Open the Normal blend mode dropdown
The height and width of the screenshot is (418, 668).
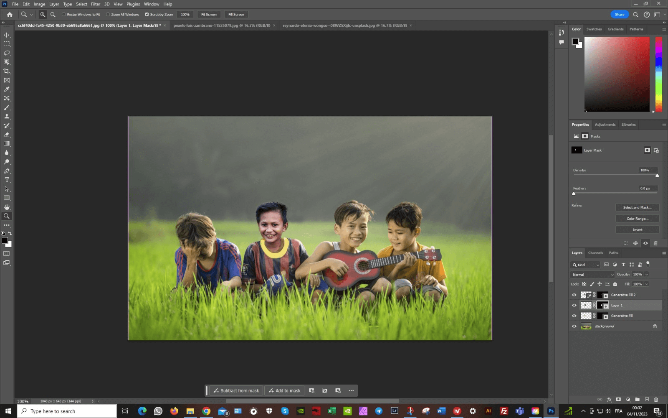(593, 275)
